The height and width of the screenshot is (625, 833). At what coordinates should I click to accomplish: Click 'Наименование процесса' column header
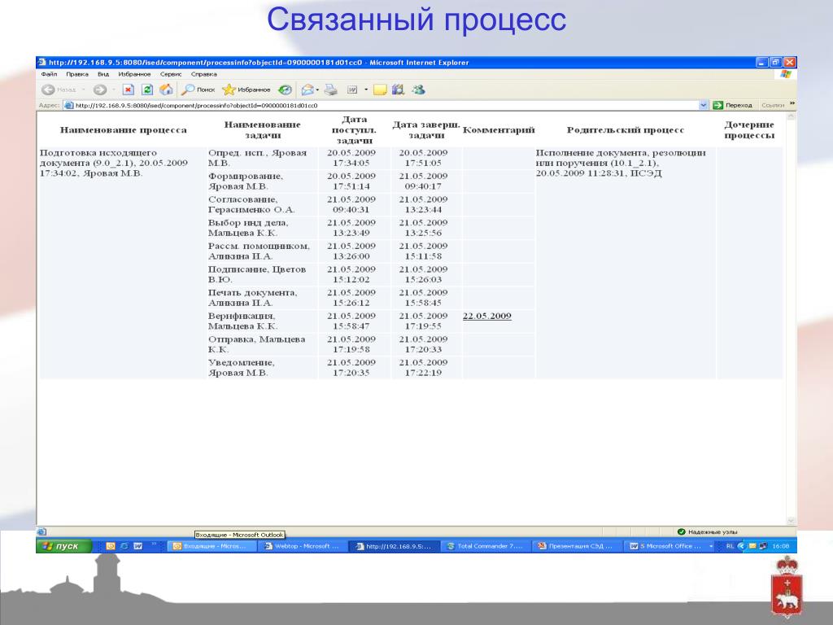point(124,130)
